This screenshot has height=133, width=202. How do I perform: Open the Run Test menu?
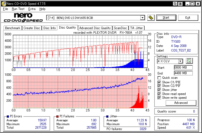18,9
